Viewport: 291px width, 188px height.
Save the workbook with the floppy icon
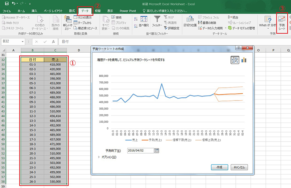[x=7, y=4]
